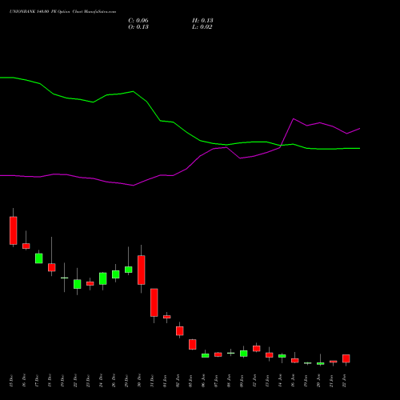Select the 26 Dec date label
This screenshot has width=400, height=400.
pyautogui.click(x=114, y=381)
